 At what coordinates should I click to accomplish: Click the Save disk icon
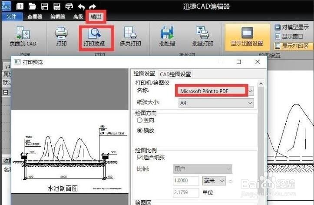point(44,7)
